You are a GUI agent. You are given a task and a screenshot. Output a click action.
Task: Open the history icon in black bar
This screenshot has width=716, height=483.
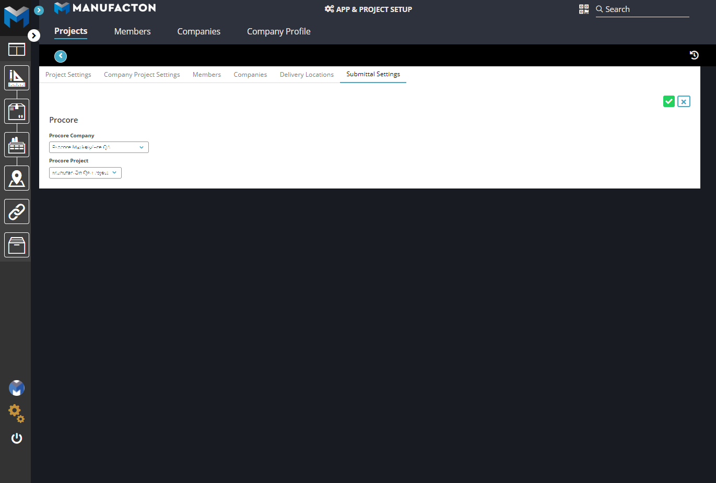(694, 55)
